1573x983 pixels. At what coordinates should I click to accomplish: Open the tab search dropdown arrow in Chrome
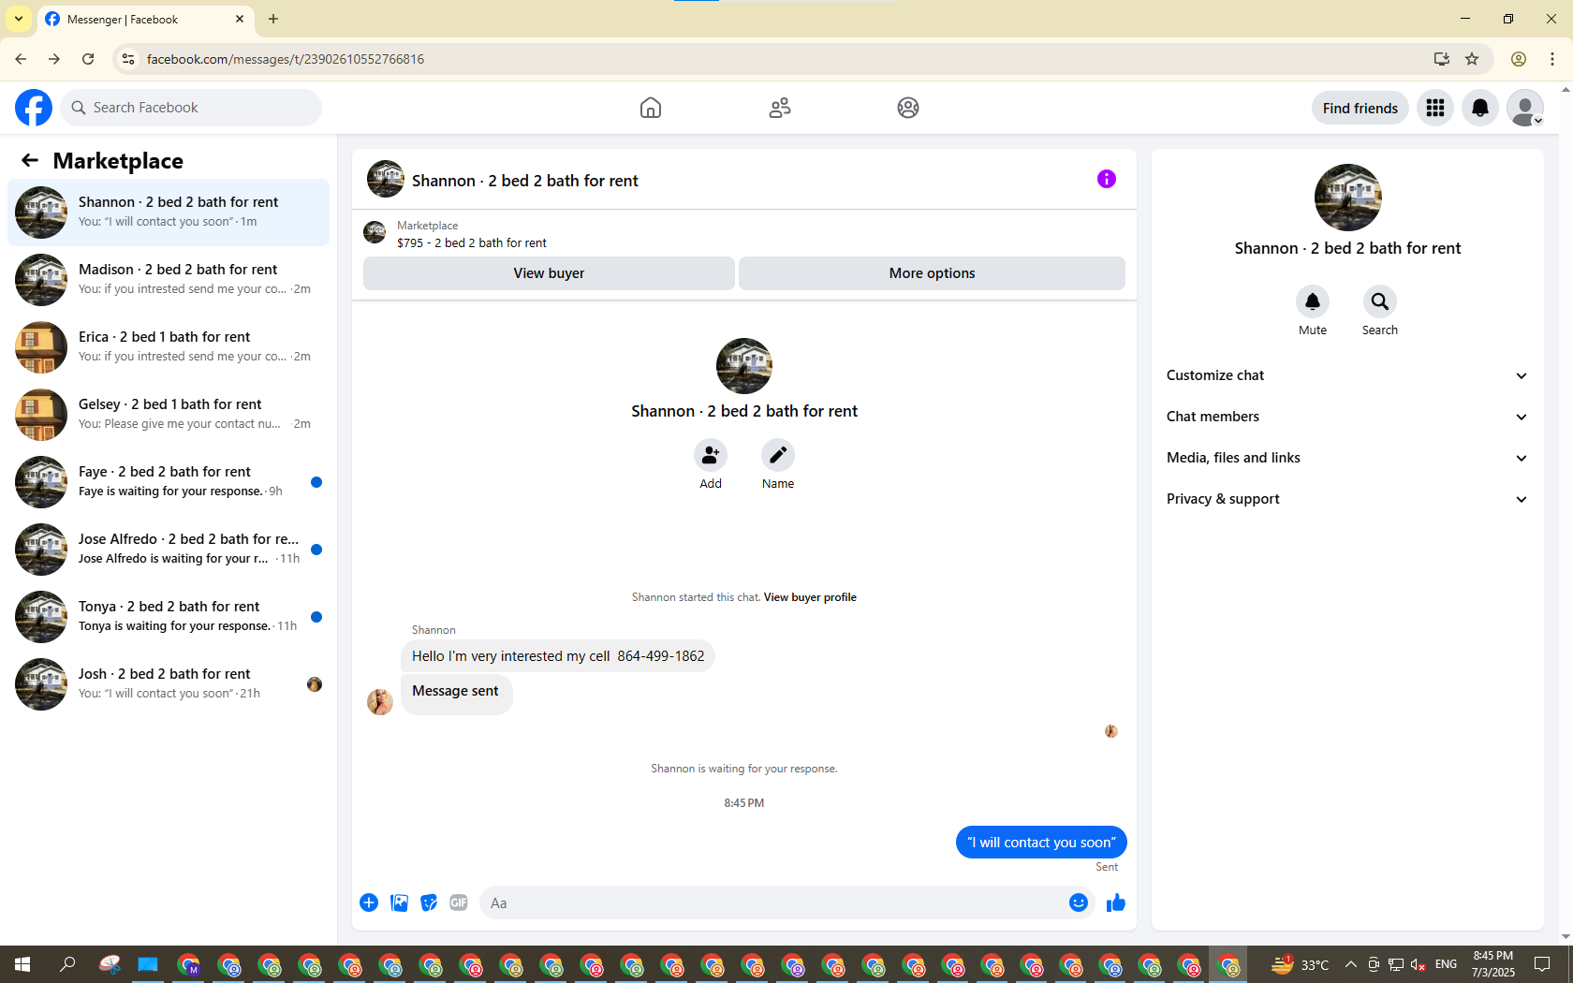point(19,19)
